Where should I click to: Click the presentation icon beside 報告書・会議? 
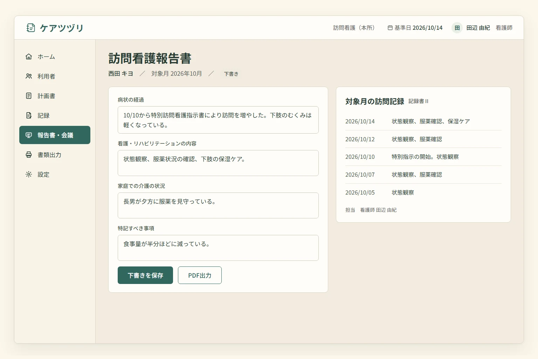point(29,135)
